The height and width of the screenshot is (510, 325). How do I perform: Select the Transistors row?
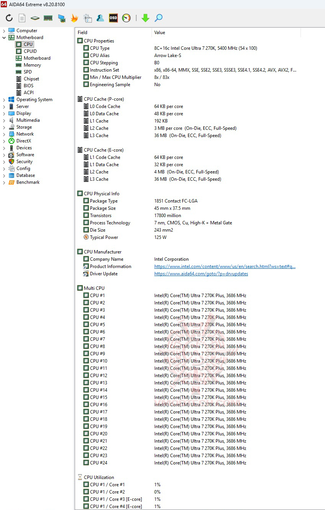188,216
